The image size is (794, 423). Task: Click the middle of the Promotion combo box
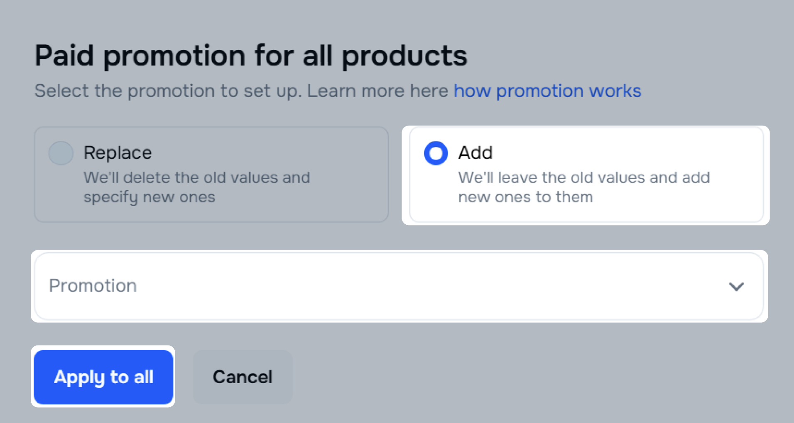399,286
